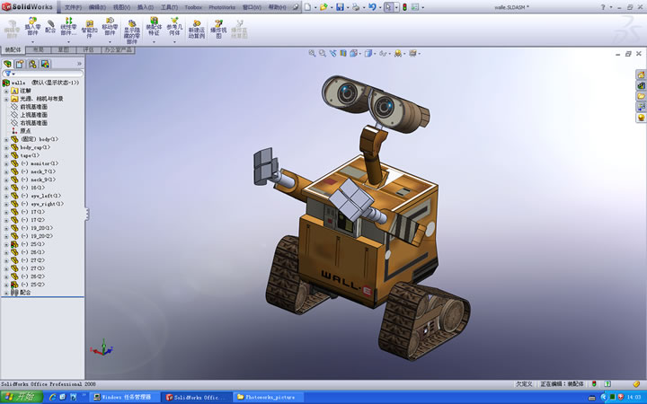The height and width of the screenshot is (404, 647).
Task: Expand the body_cap<1> component node
Action: click(6, 147)
